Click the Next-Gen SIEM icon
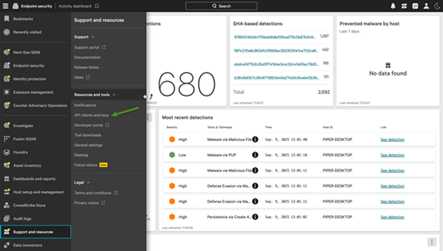The height and width of the screenshot is (251, 443). 6,52
